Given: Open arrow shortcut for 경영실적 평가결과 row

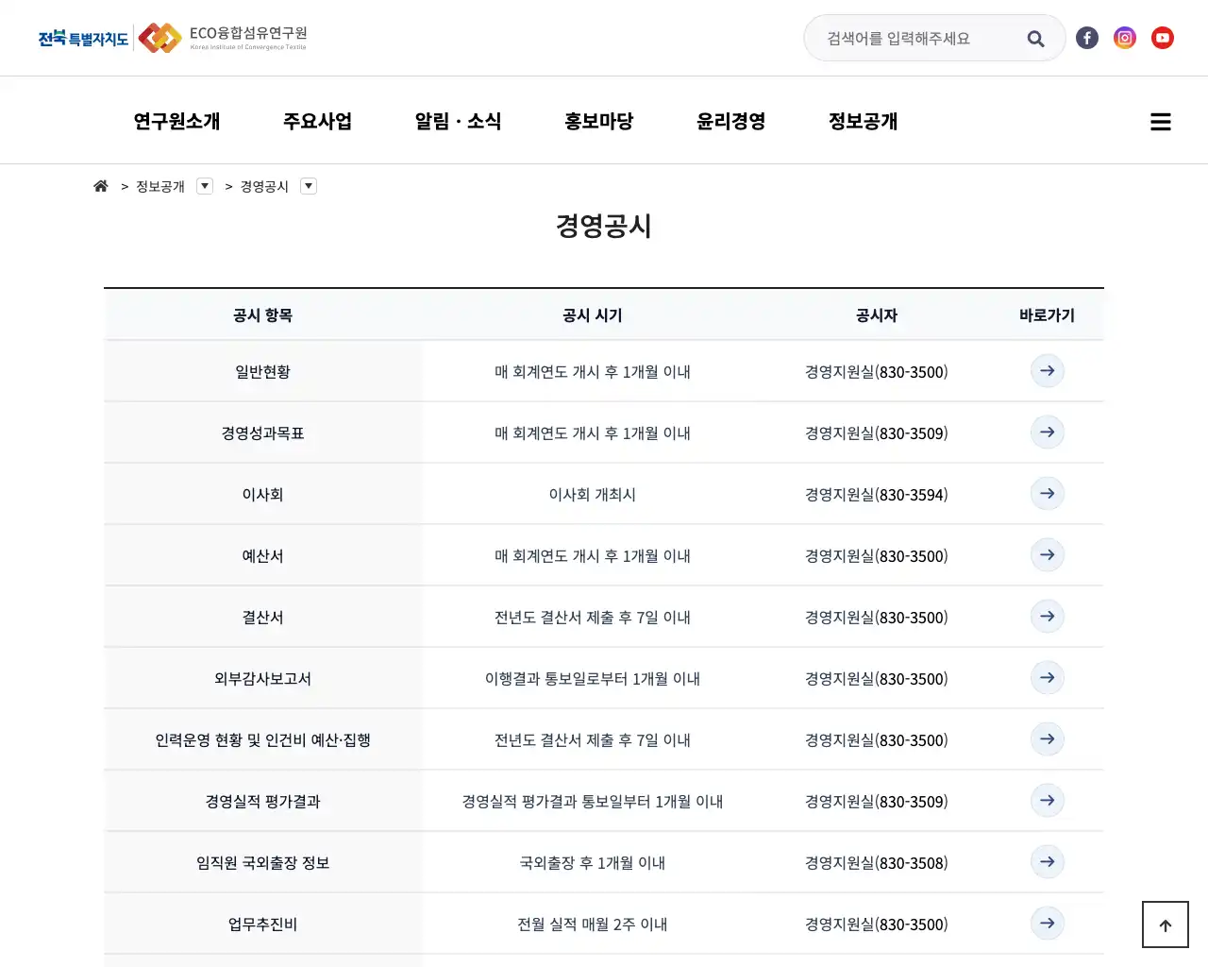Looking at the screenshot, I should (x=1048, y=801).
